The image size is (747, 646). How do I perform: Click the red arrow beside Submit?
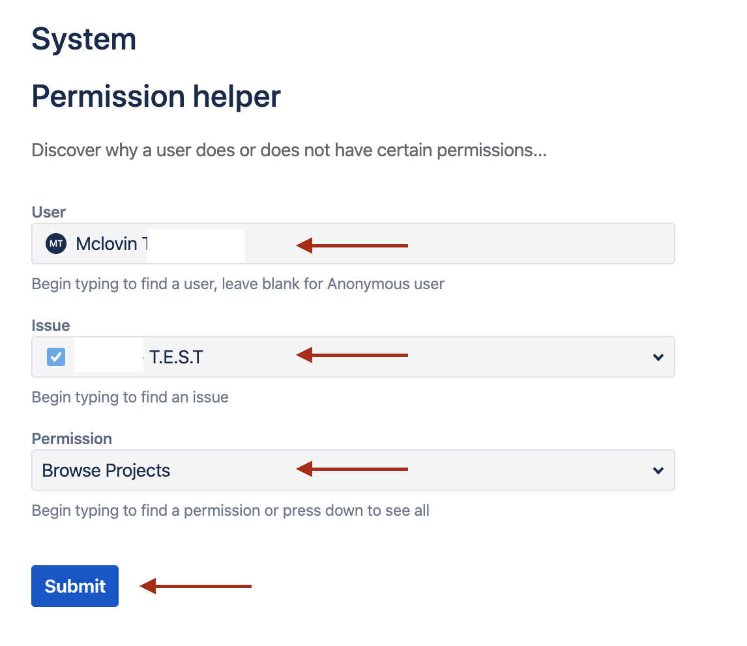(196, 587)
